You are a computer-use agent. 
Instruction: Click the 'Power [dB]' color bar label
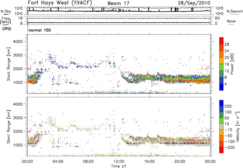(232, 64)
